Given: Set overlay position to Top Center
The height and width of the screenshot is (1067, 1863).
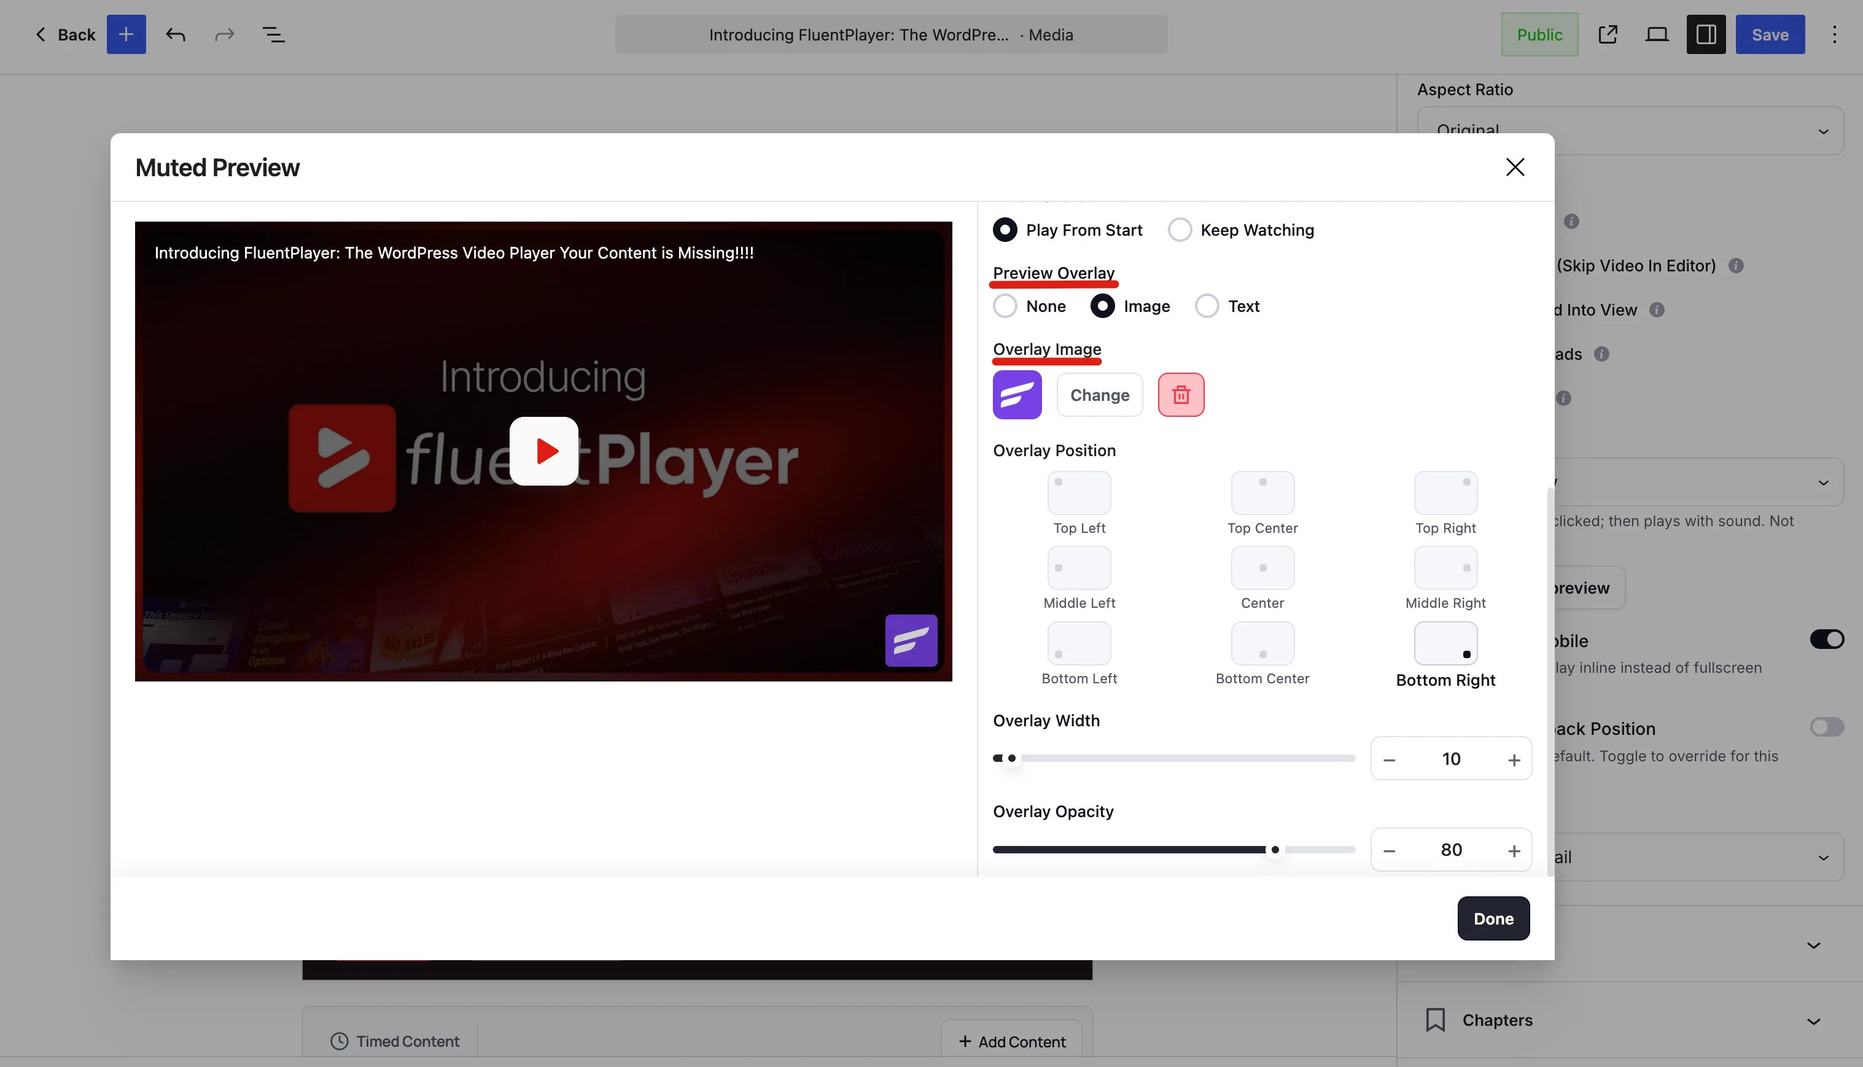Looking at the screenshot, I should pyautogui.click(x=1262, y=492).
